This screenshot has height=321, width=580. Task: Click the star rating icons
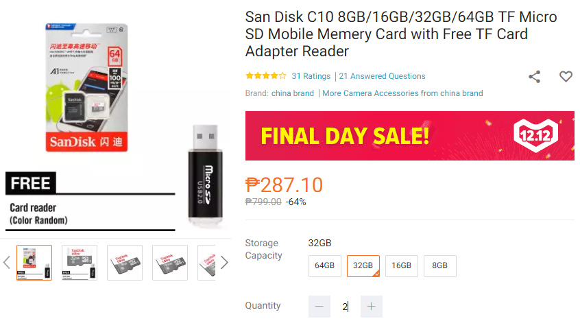coord(266,76)
